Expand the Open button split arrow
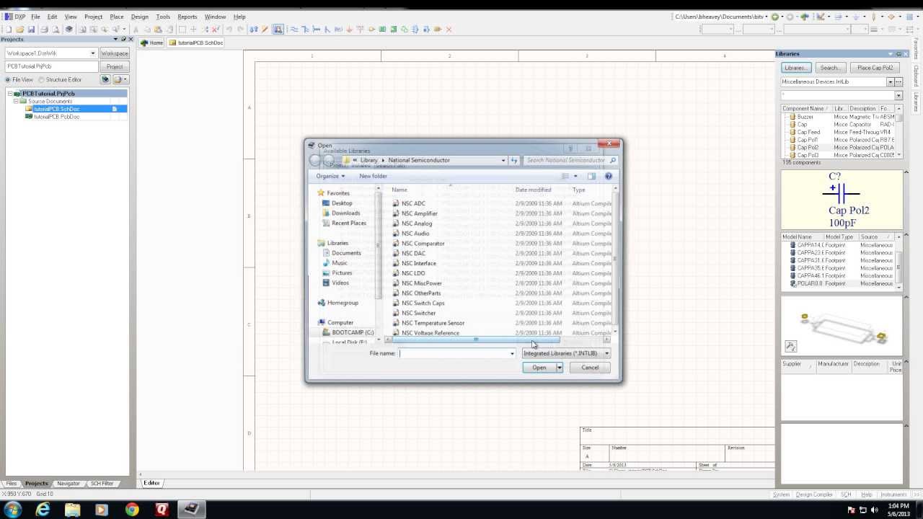 point(559,368)
